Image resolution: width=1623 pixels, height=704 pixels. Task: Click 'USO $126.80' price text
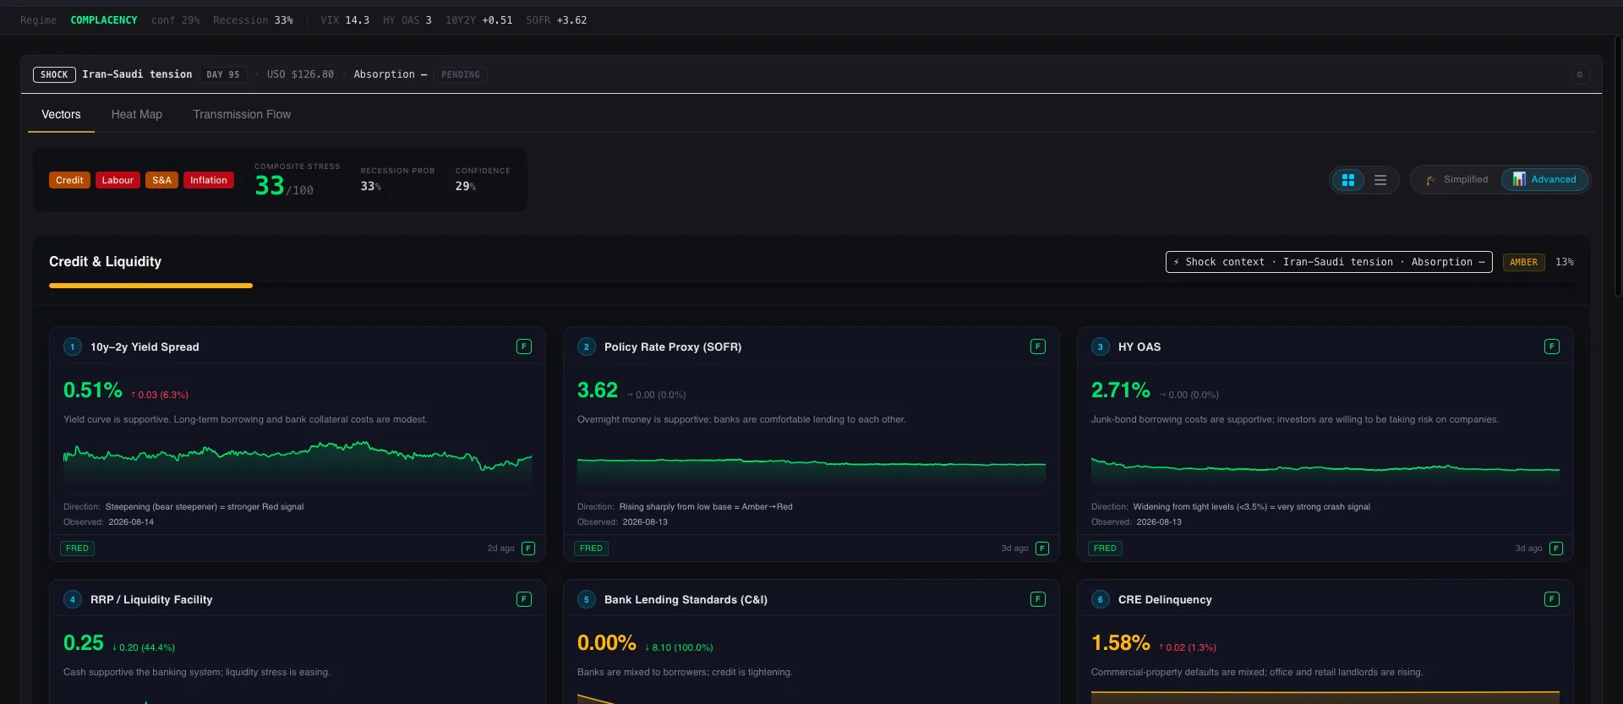point(300,74)
